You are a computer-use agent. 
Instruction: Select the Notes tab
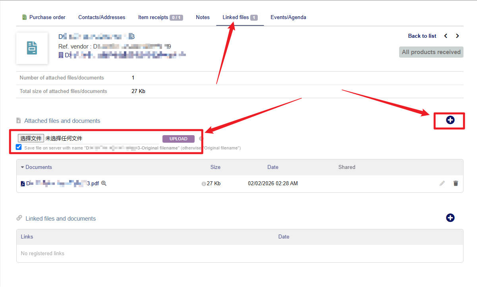click(203, 17)
